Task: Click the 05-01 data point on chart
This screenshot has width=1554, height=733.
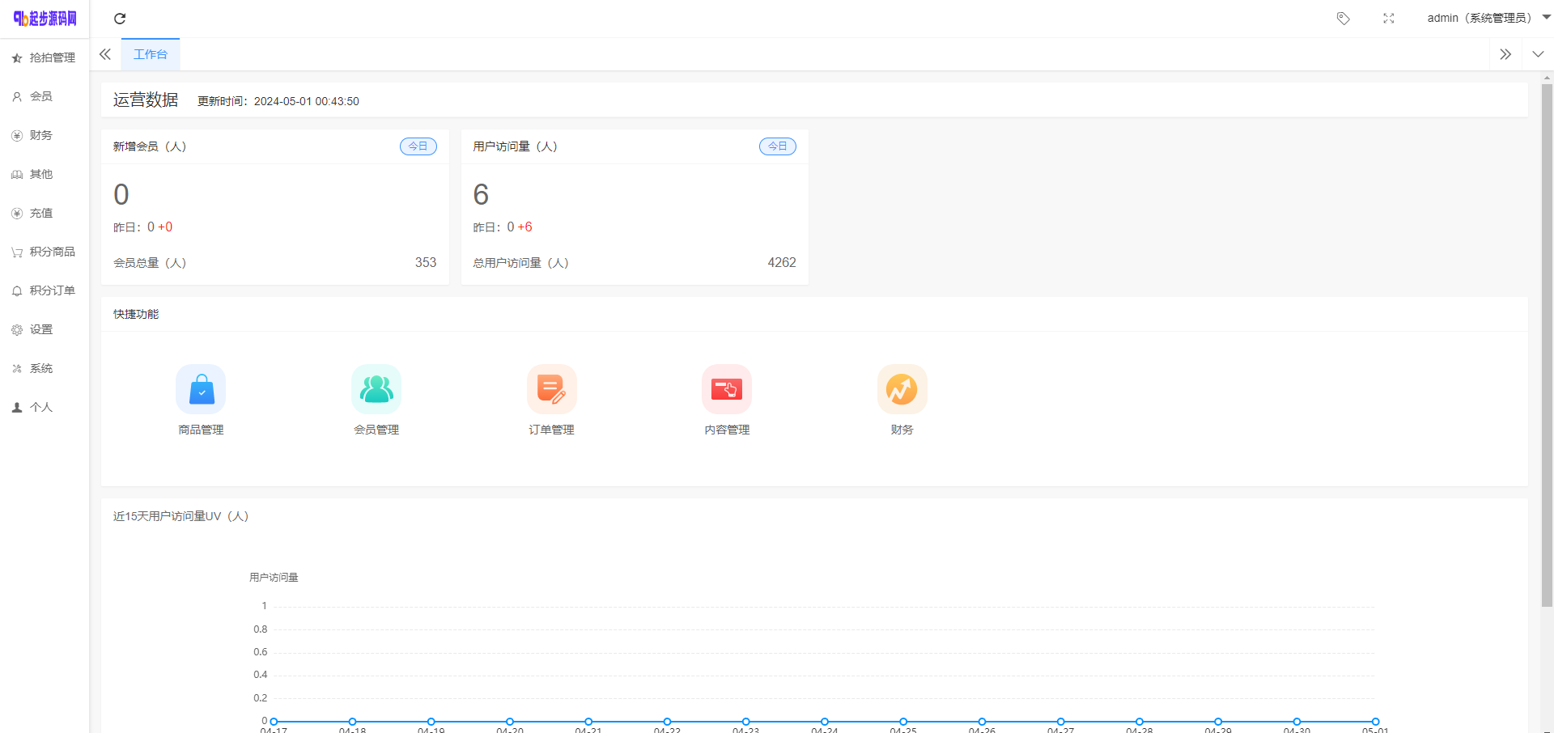Action: click(1375, 721)
